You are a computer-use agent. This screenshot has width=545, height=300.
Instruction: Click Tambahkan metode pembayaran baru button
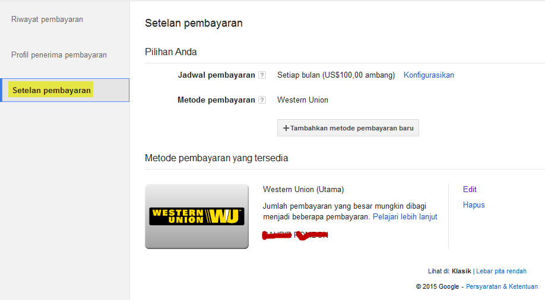tap(348, 128)
